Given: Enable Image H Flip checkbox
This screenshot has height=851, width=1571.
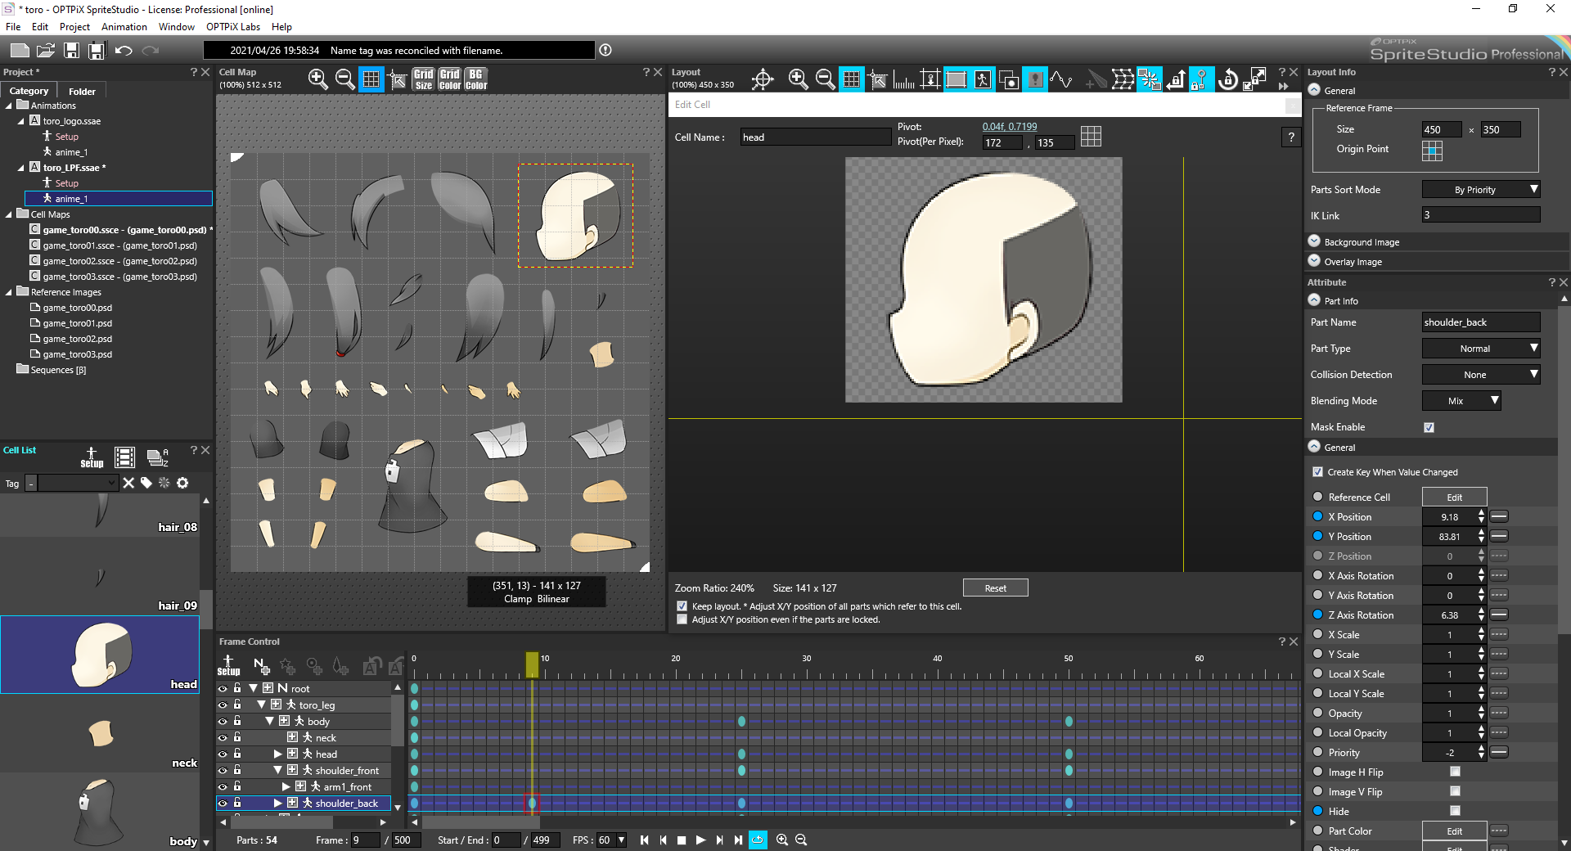Looking at the screenshot, I should pyautogui.click(x=1455, y=772).
